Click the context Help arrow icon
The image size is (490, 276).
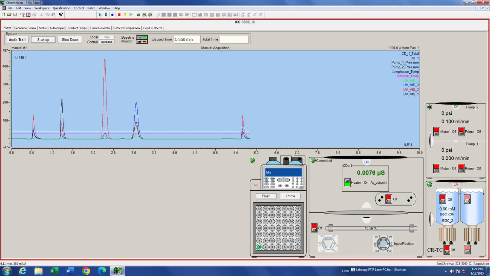[61, 15]
